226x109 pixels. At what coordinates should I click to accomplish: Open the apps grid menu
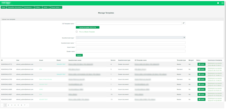tap(222, 3)
